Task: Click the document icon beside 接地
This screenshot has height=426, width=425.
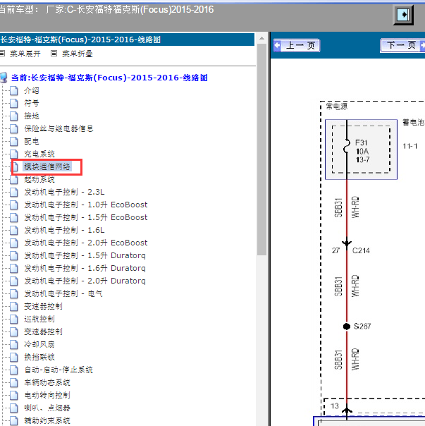Action: [x=14, y=116]
